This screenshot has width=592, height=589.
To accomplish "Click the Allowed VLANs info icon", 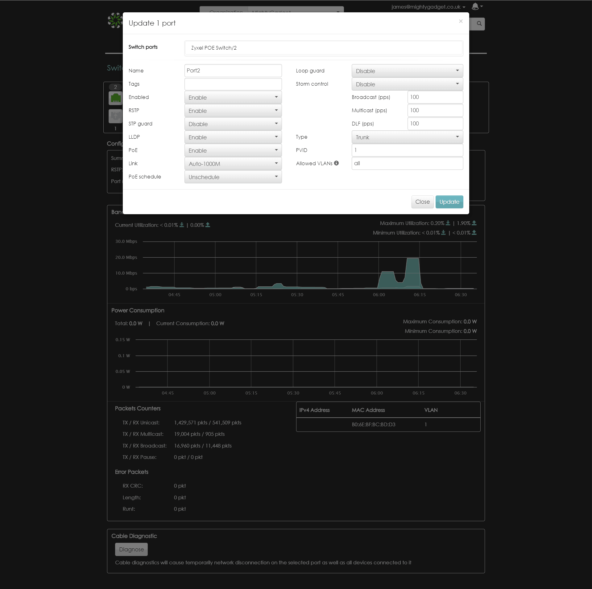I will click(336, 163).
